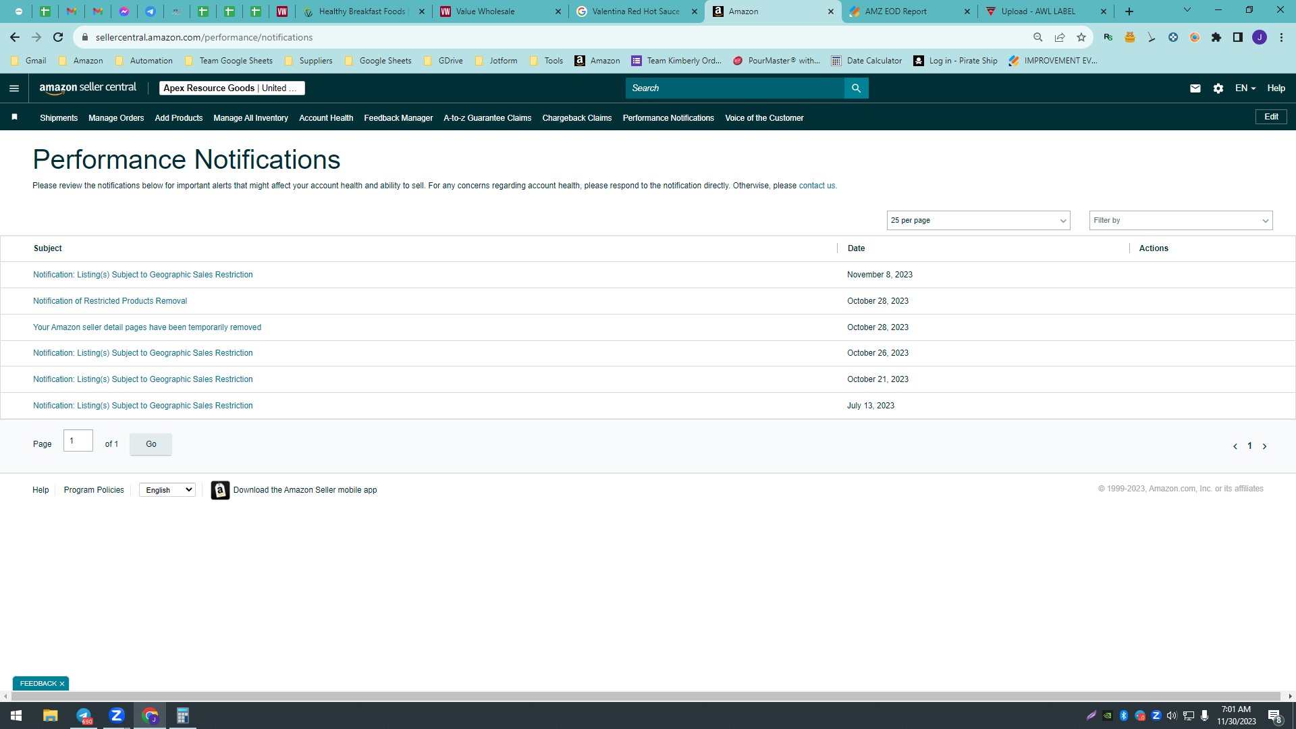Viewport: 1296px width, 729px height.
Task: Click the horizontal scrollbar at page bottom
Action: coord(645,696)
